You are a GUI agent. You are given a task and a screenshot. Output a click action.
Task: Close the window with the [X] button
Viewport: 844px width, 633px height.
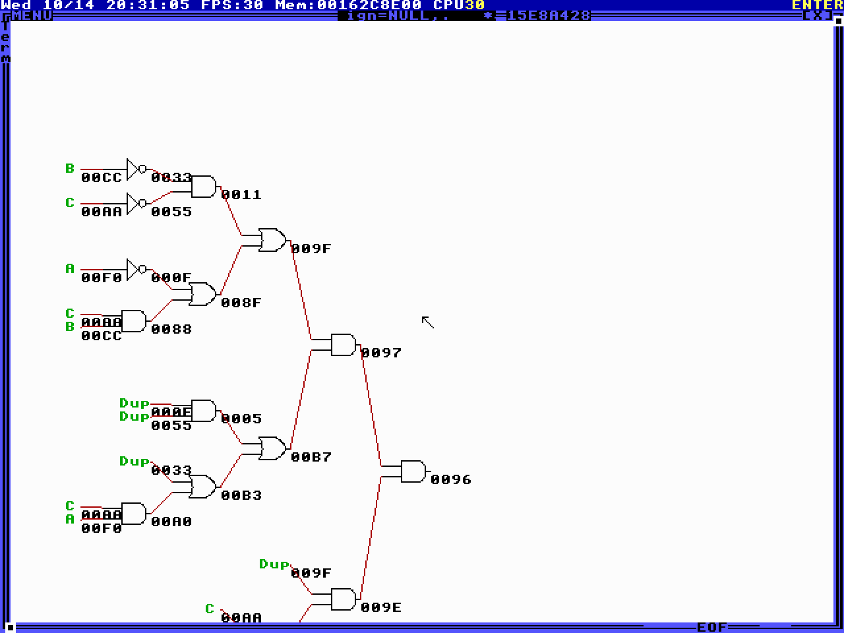[x=818, y=15]
